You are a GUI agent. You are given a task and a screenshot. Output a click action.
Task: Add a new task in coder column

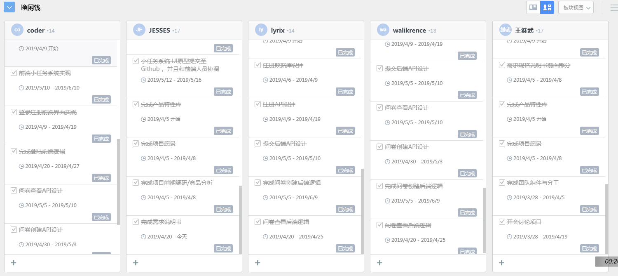(x=14, y=263)
